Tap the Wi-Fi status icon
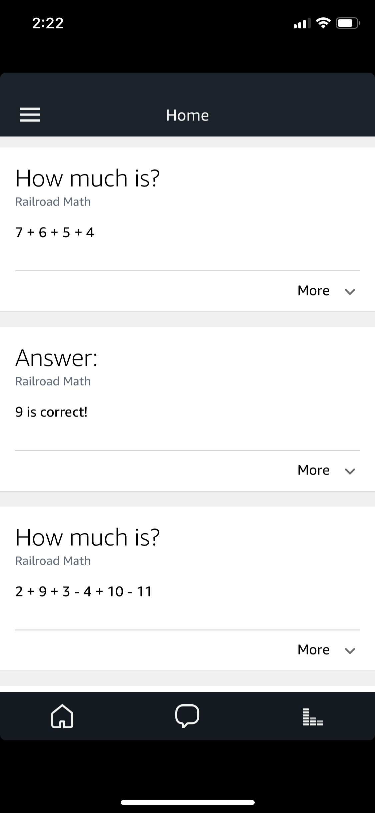 point(323,23)
